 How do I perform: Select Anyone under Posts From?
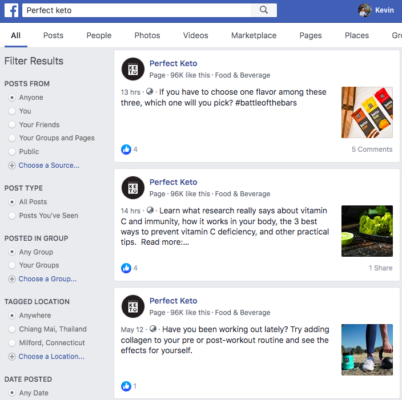click(12, 98)
